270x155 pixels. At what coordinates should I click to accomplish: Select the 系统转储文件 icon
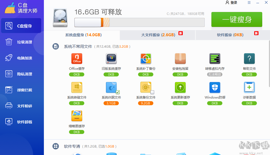click(x=77, y=87)
